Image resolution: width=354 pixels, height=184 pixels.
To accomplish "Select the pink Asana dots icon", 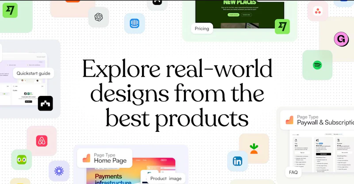I will [318, 11].
